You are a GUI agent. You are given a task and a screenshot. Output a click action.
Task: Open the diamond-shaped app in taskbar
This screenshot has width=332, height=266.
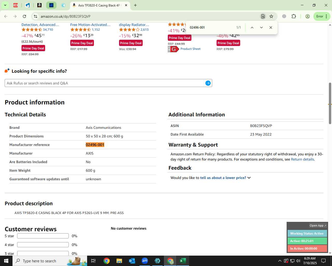[157, 261]
